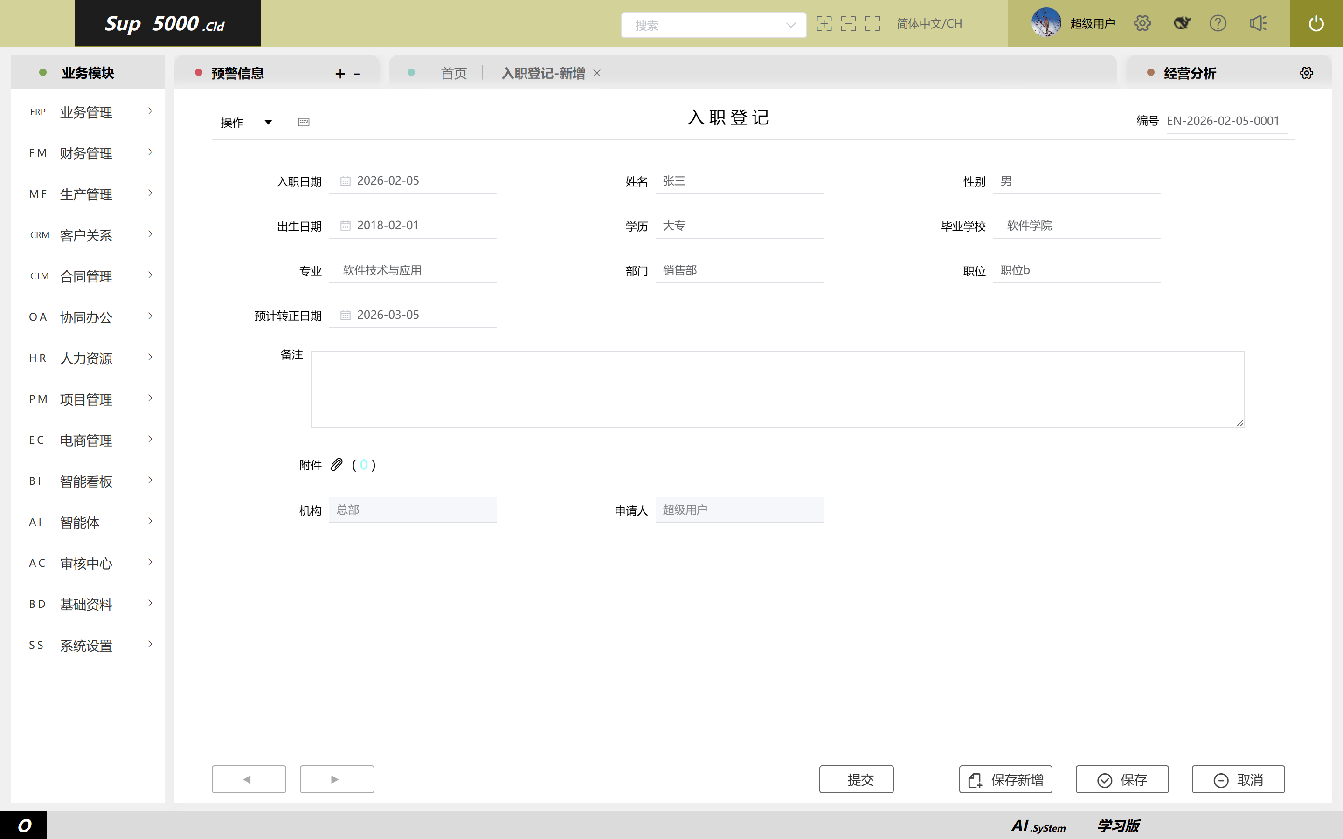
Task: Click the 业务模块 panel header
Action: click(x=88, y=73)
